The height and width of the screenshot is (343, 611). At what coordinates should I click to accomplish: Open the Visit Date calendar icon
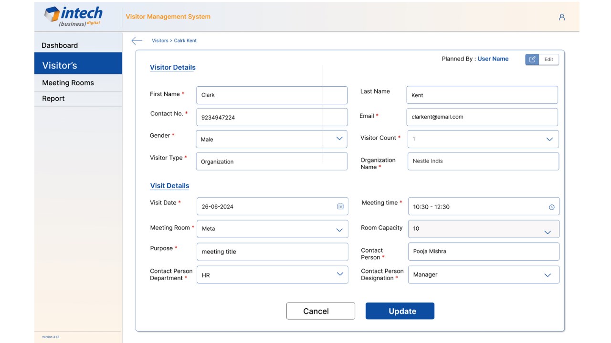[x=340, y=207]
